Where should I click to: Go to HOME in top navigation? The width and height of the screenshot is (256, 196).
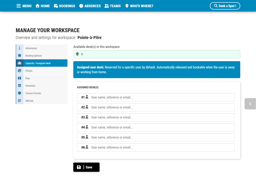[x=43, y=6]
